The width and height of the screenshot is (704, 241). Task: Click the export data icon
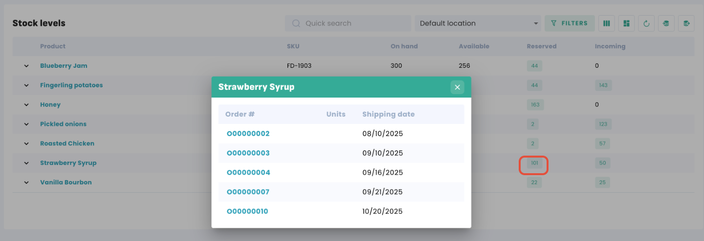pos(686,23)
